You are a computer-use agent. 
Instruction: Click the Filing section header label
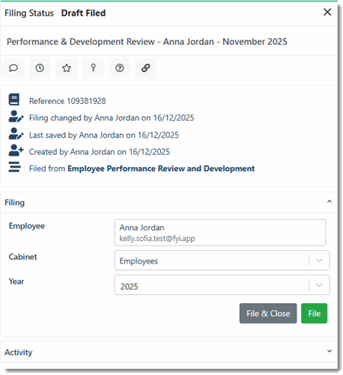pyautogui.click(x=15, y=203)
